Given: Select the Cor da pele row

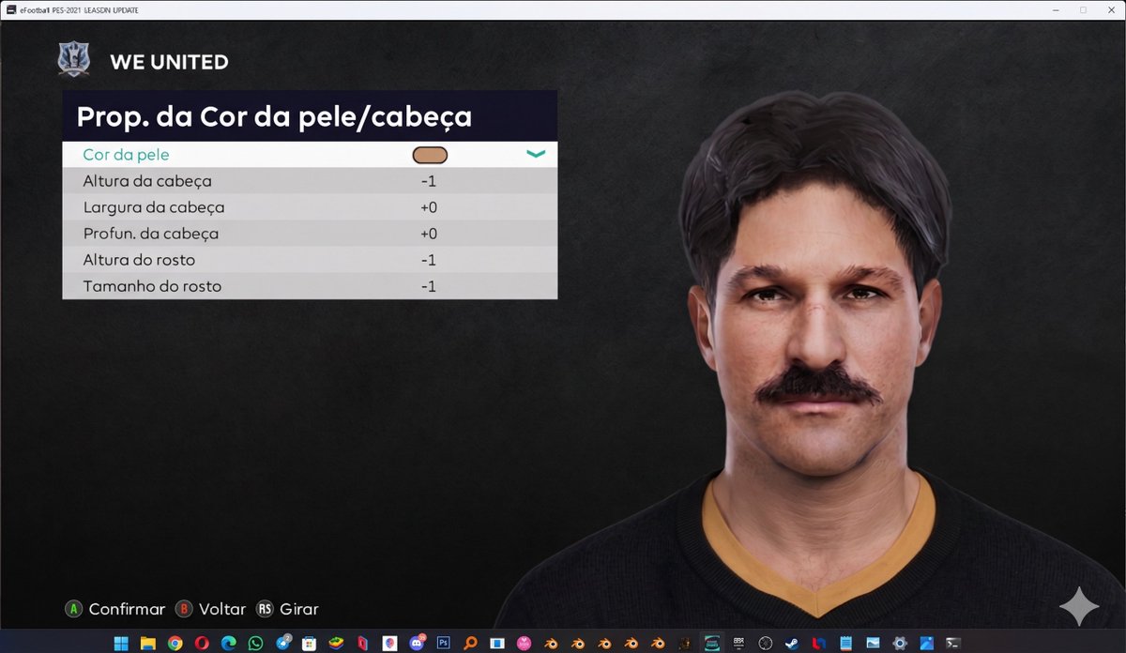Looking at the screenshot, I should [310, 155].
